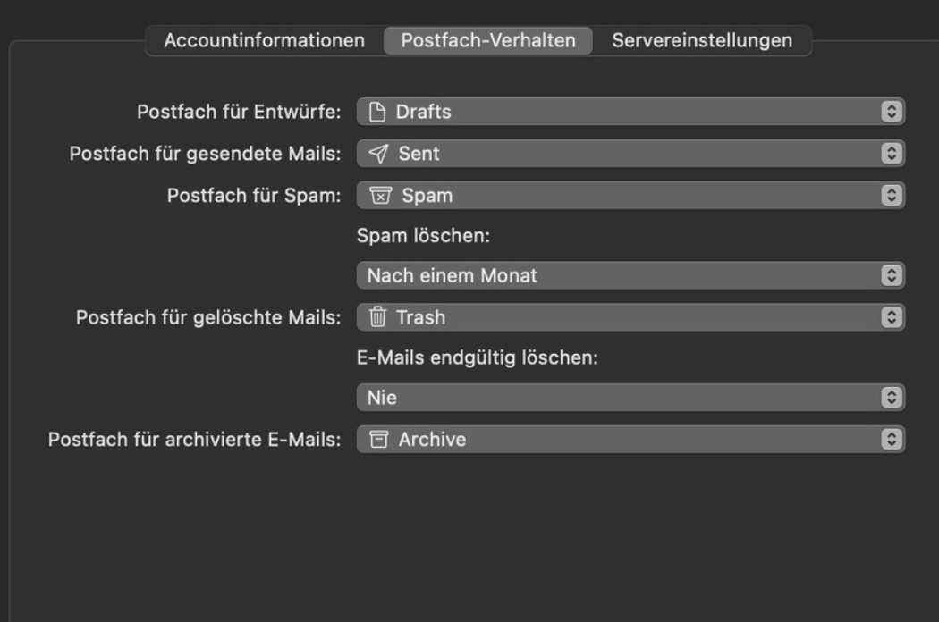939x622 pixels.
Task: Open the Servereinstellungen tab
Action: tap(702, 40)
